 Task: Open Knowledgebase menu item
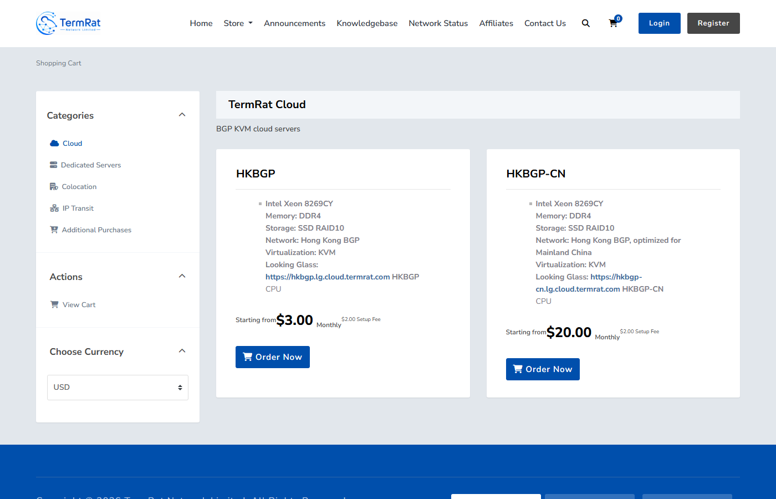tap(367, 23)
